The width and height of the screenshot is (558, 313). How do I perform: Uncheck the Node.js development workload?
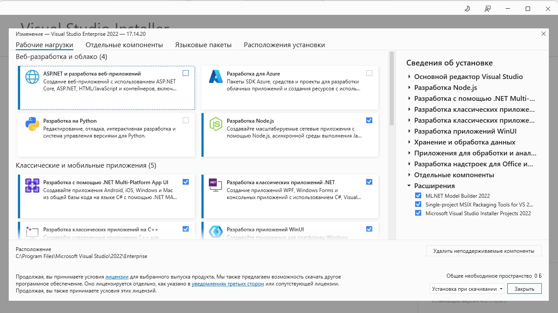pyautogui.click(x=369, y=120)
